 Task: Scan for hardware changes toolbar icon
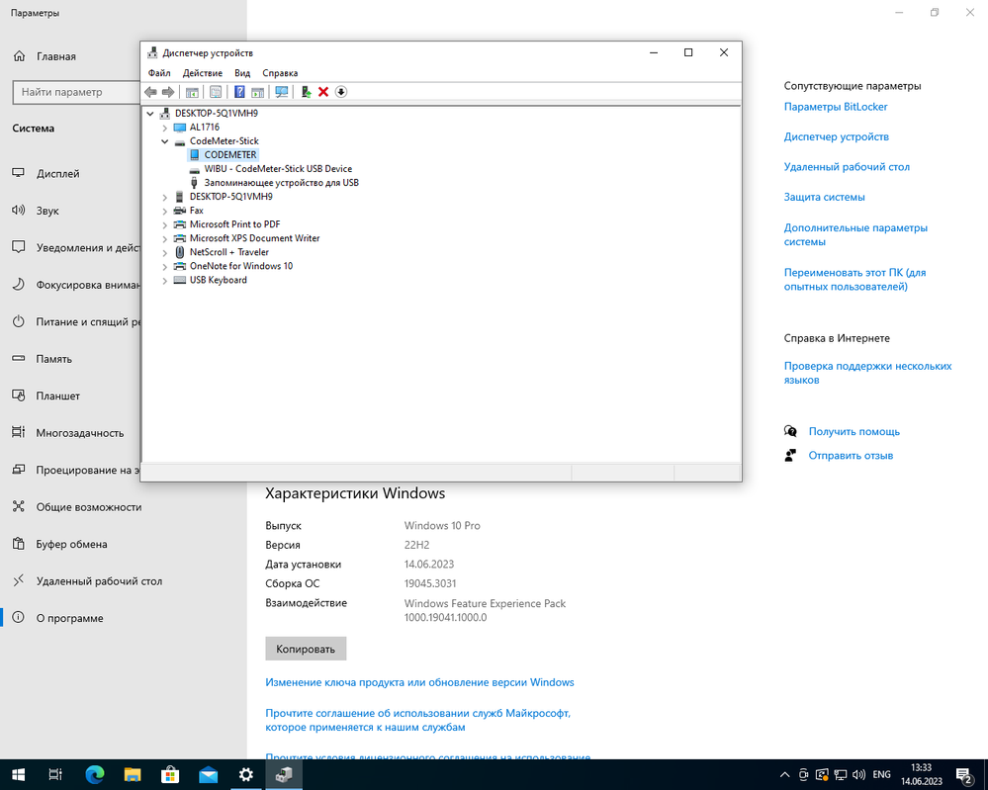tap(282, 92)
